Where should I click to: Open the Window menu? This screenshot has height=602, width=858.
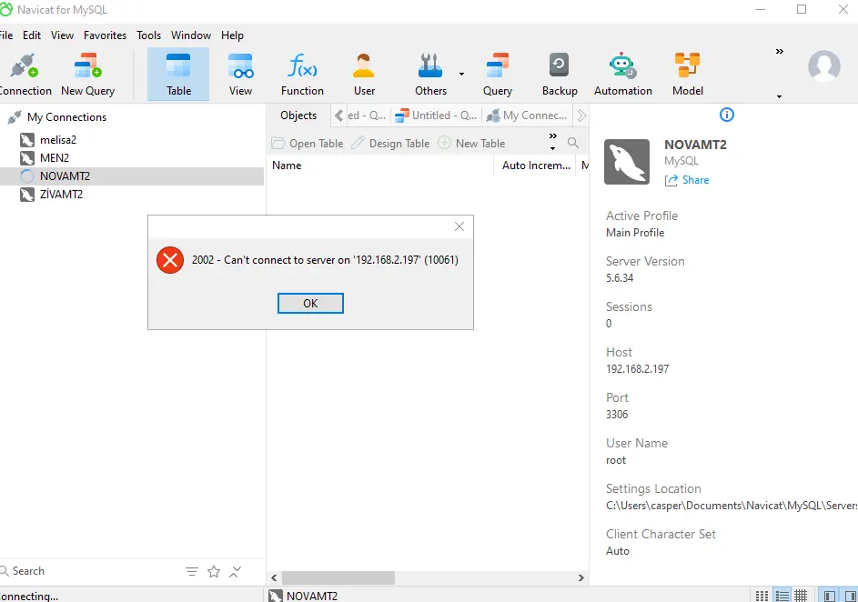point(191,35)
